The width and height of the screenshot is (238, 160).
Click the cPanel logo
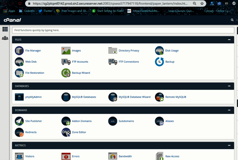tap(12, 20)
